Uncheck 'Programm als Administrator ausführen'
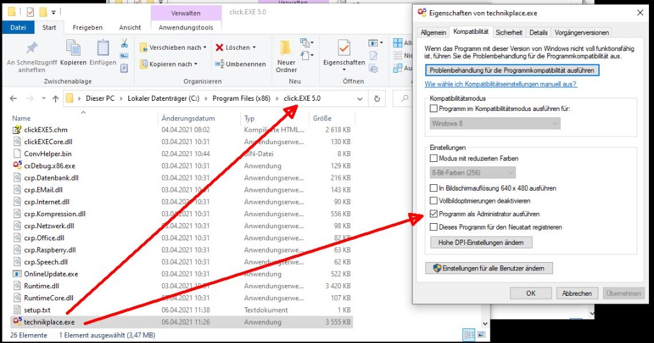 point(434,214)
